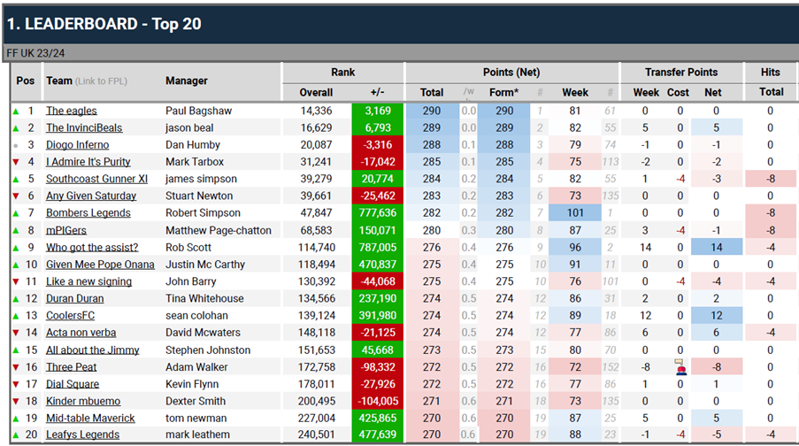
Task: Click the Overall rank column header
Action: 316,92
